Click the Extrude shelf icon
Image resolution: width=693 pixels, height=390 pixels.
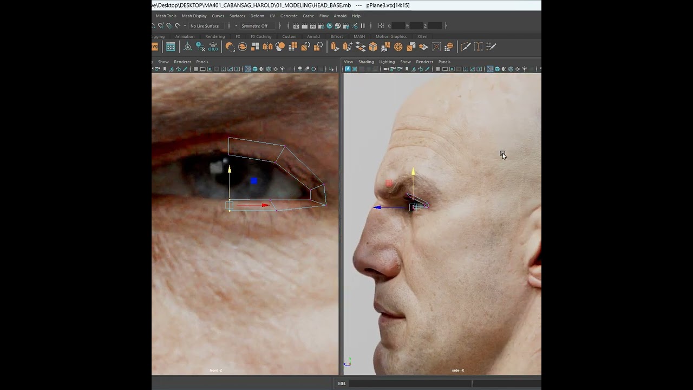pos(336,47)
